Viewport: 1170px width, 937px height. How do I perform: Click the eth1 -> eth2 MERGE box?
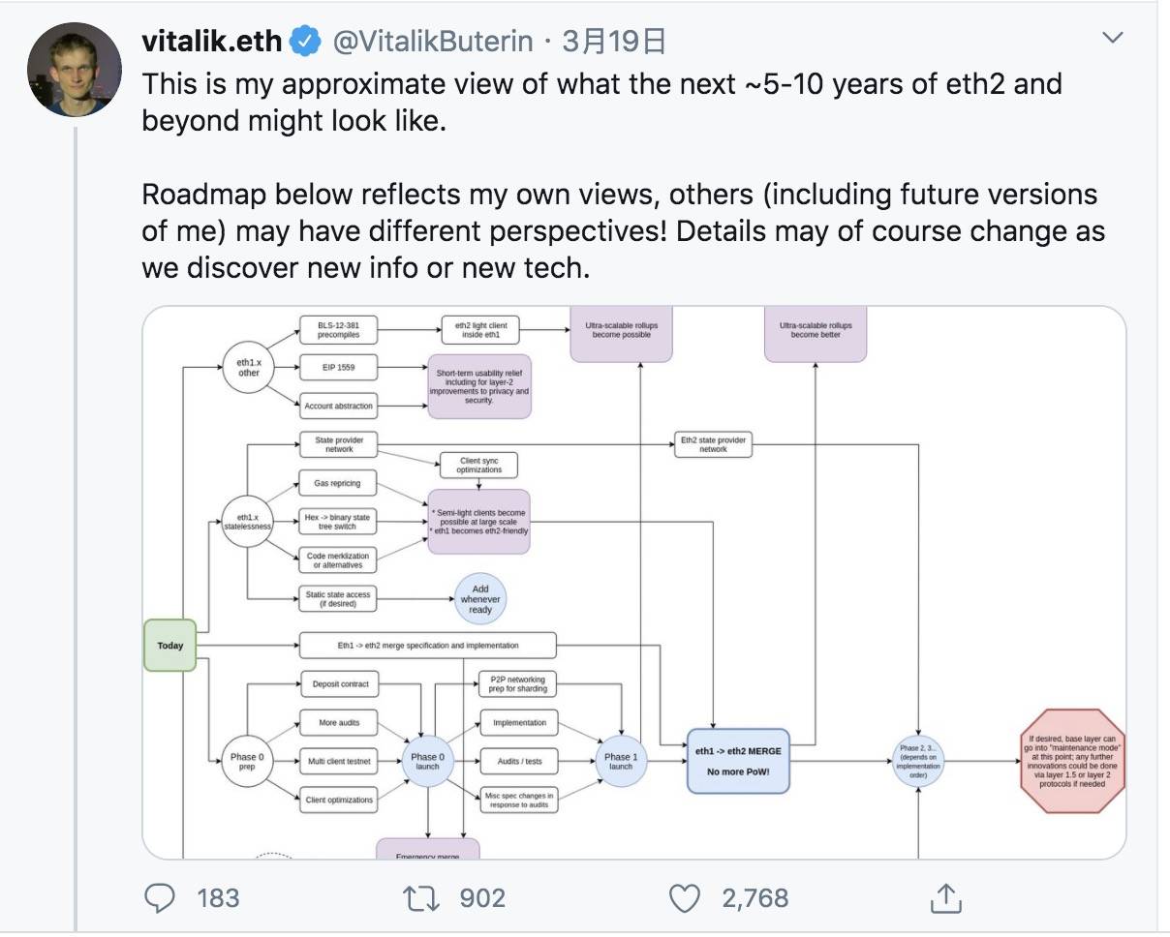(x=738, y=761)
